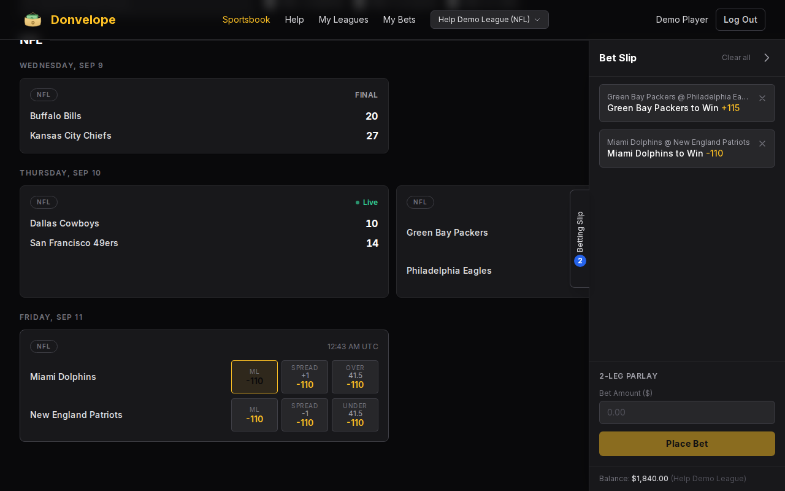Image resolution: width=785 pixels, height=491 pixels.
Task: Focus the Bet Amount input field
Action: (x=687, y=412)
